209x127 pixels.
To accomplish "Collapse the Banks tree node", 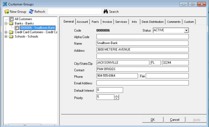I will (x=6, y=24).
